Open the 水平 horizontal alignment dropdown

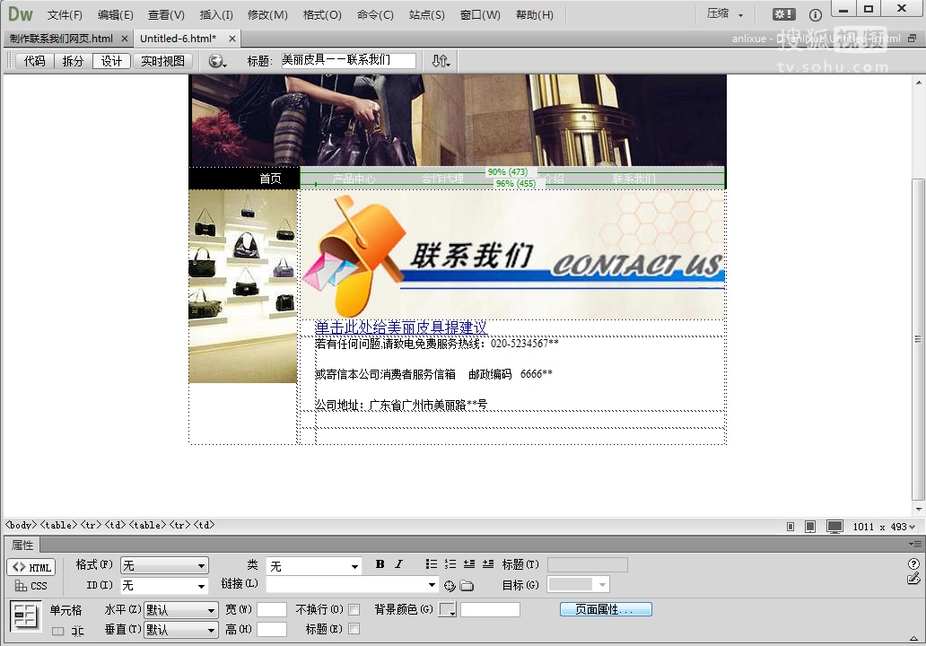tap(180, 610)
